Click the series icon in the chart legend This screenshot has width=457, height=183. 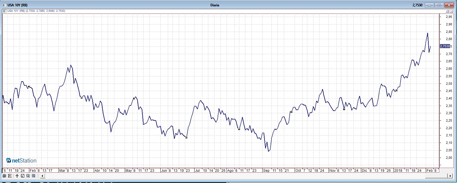point(4,11)
